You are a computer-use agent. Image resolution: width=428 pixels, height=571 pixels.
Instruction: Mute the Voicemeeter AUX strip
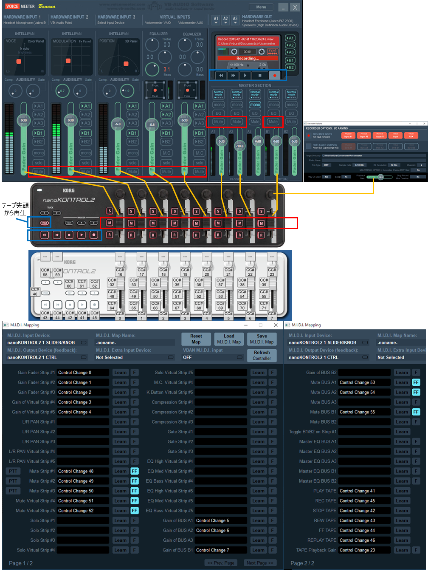199,172
